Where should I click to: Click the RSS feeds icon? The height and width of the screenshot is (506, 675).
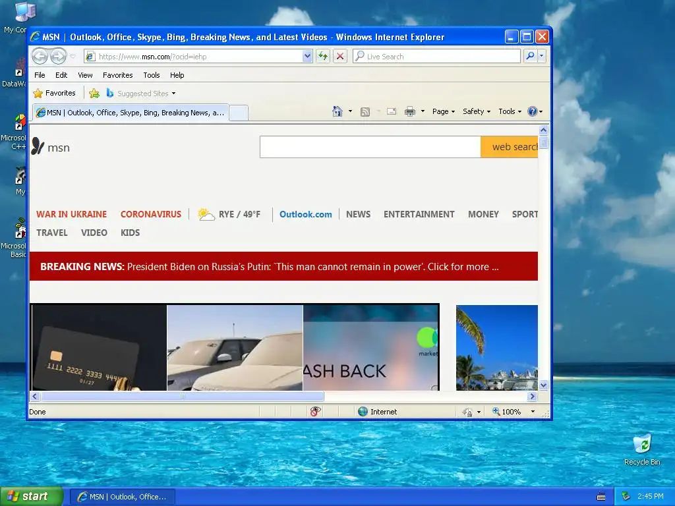point(365,112)
